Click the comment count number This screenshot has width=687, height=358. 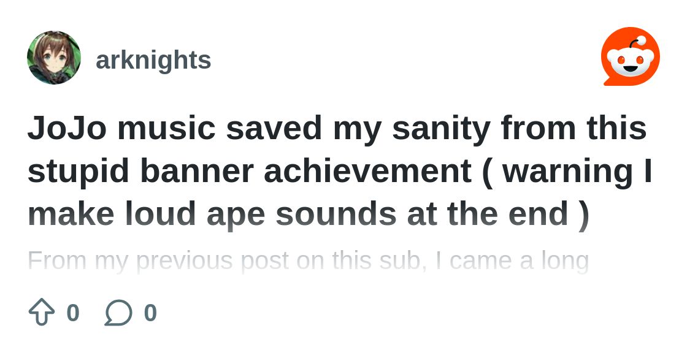pyautogui.click(x=150, y=313)
